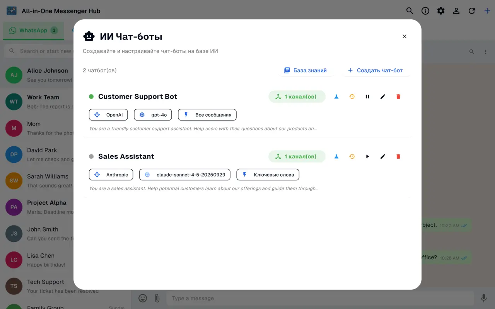
Task: Open the База знаний knowledge base
Action: tap(305, 70)
